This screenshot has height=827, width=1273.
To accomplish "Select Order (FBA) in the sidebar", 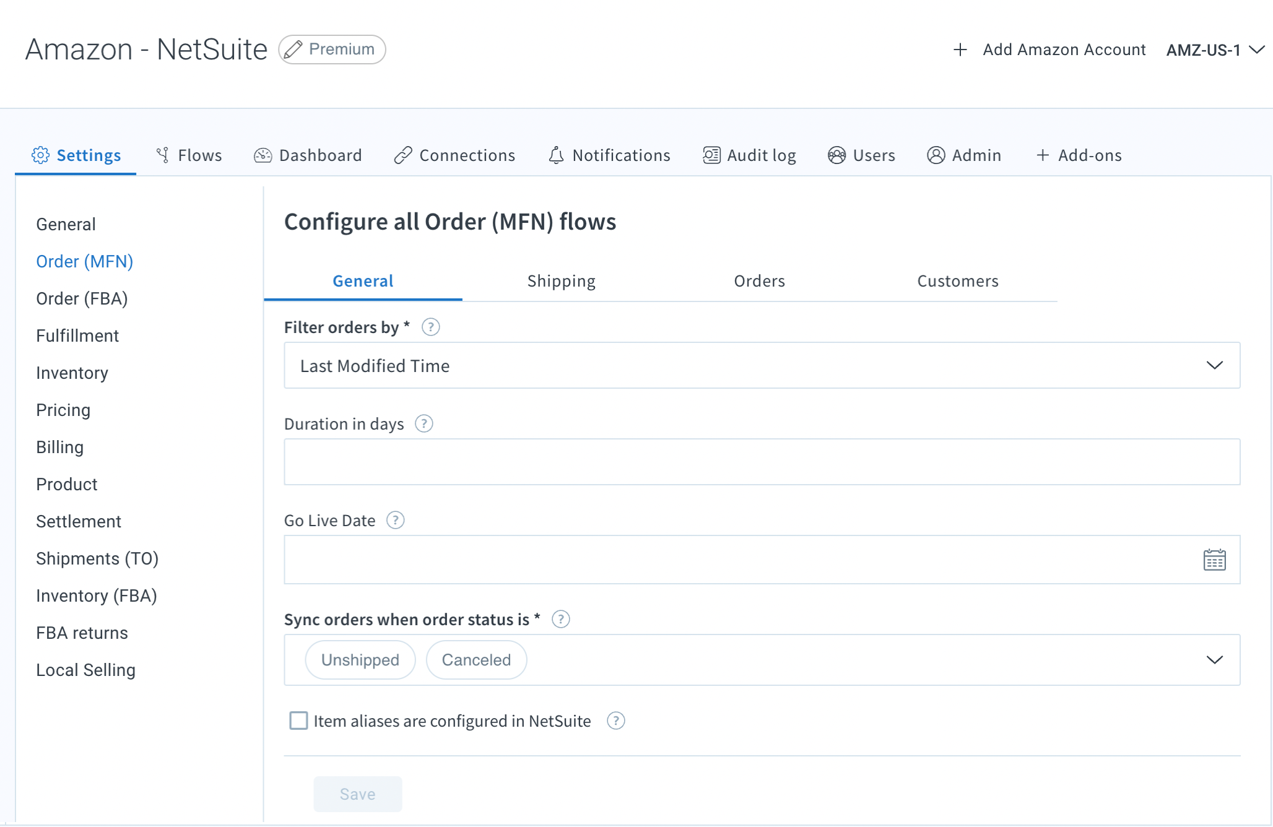I will click(82, 298).
